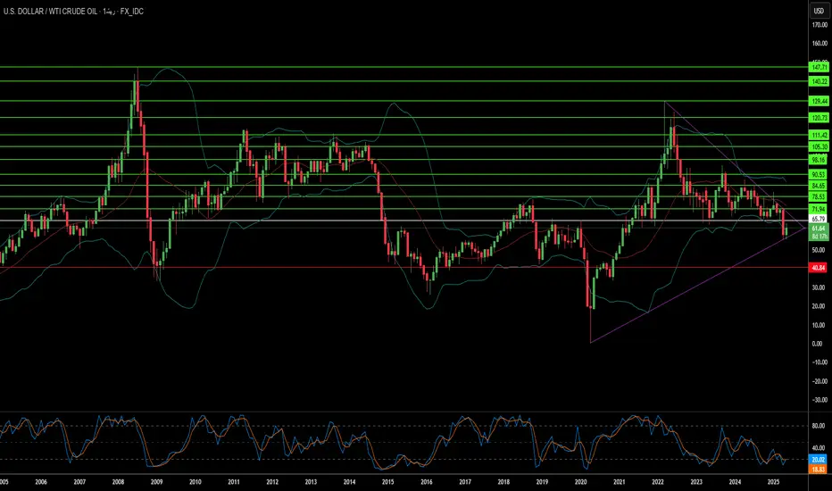Select the 140.22 horizontal line label

[x=820, y=81]
